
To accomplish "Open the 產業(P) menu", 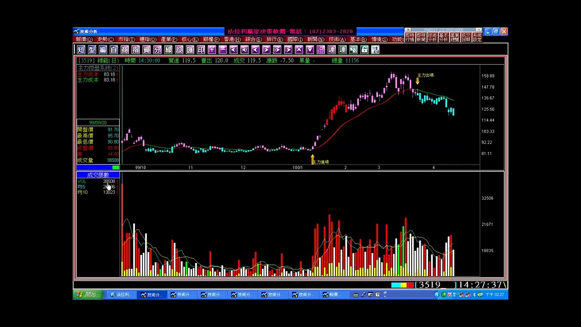I will point(169,40).
